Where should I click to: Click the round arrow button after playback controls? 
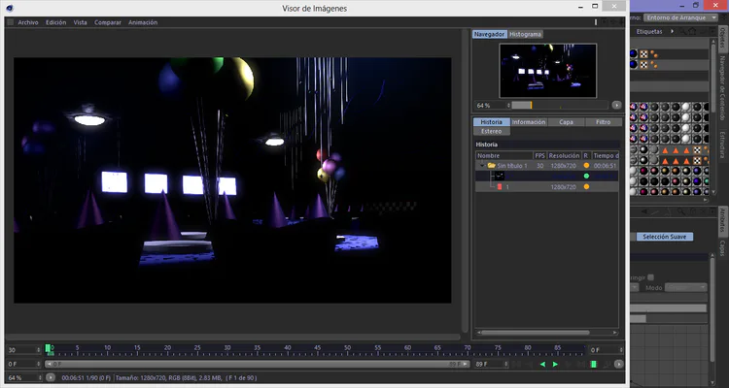618,365
